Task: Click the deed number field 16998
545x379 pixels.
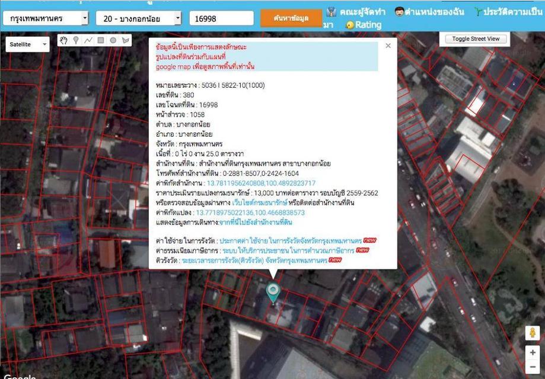Action: pyautogui.click(x=221, y=18)
